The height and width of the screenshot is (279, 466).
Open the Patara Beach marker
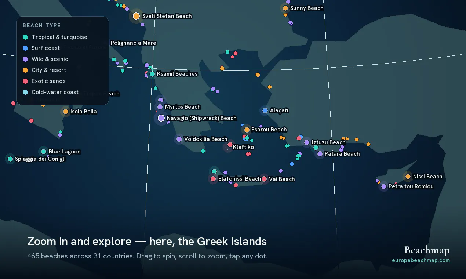click(x=320, y=154)
